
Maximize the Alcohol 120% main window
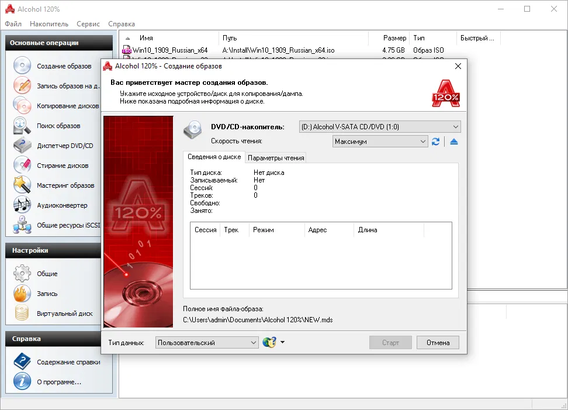[527, 9]
